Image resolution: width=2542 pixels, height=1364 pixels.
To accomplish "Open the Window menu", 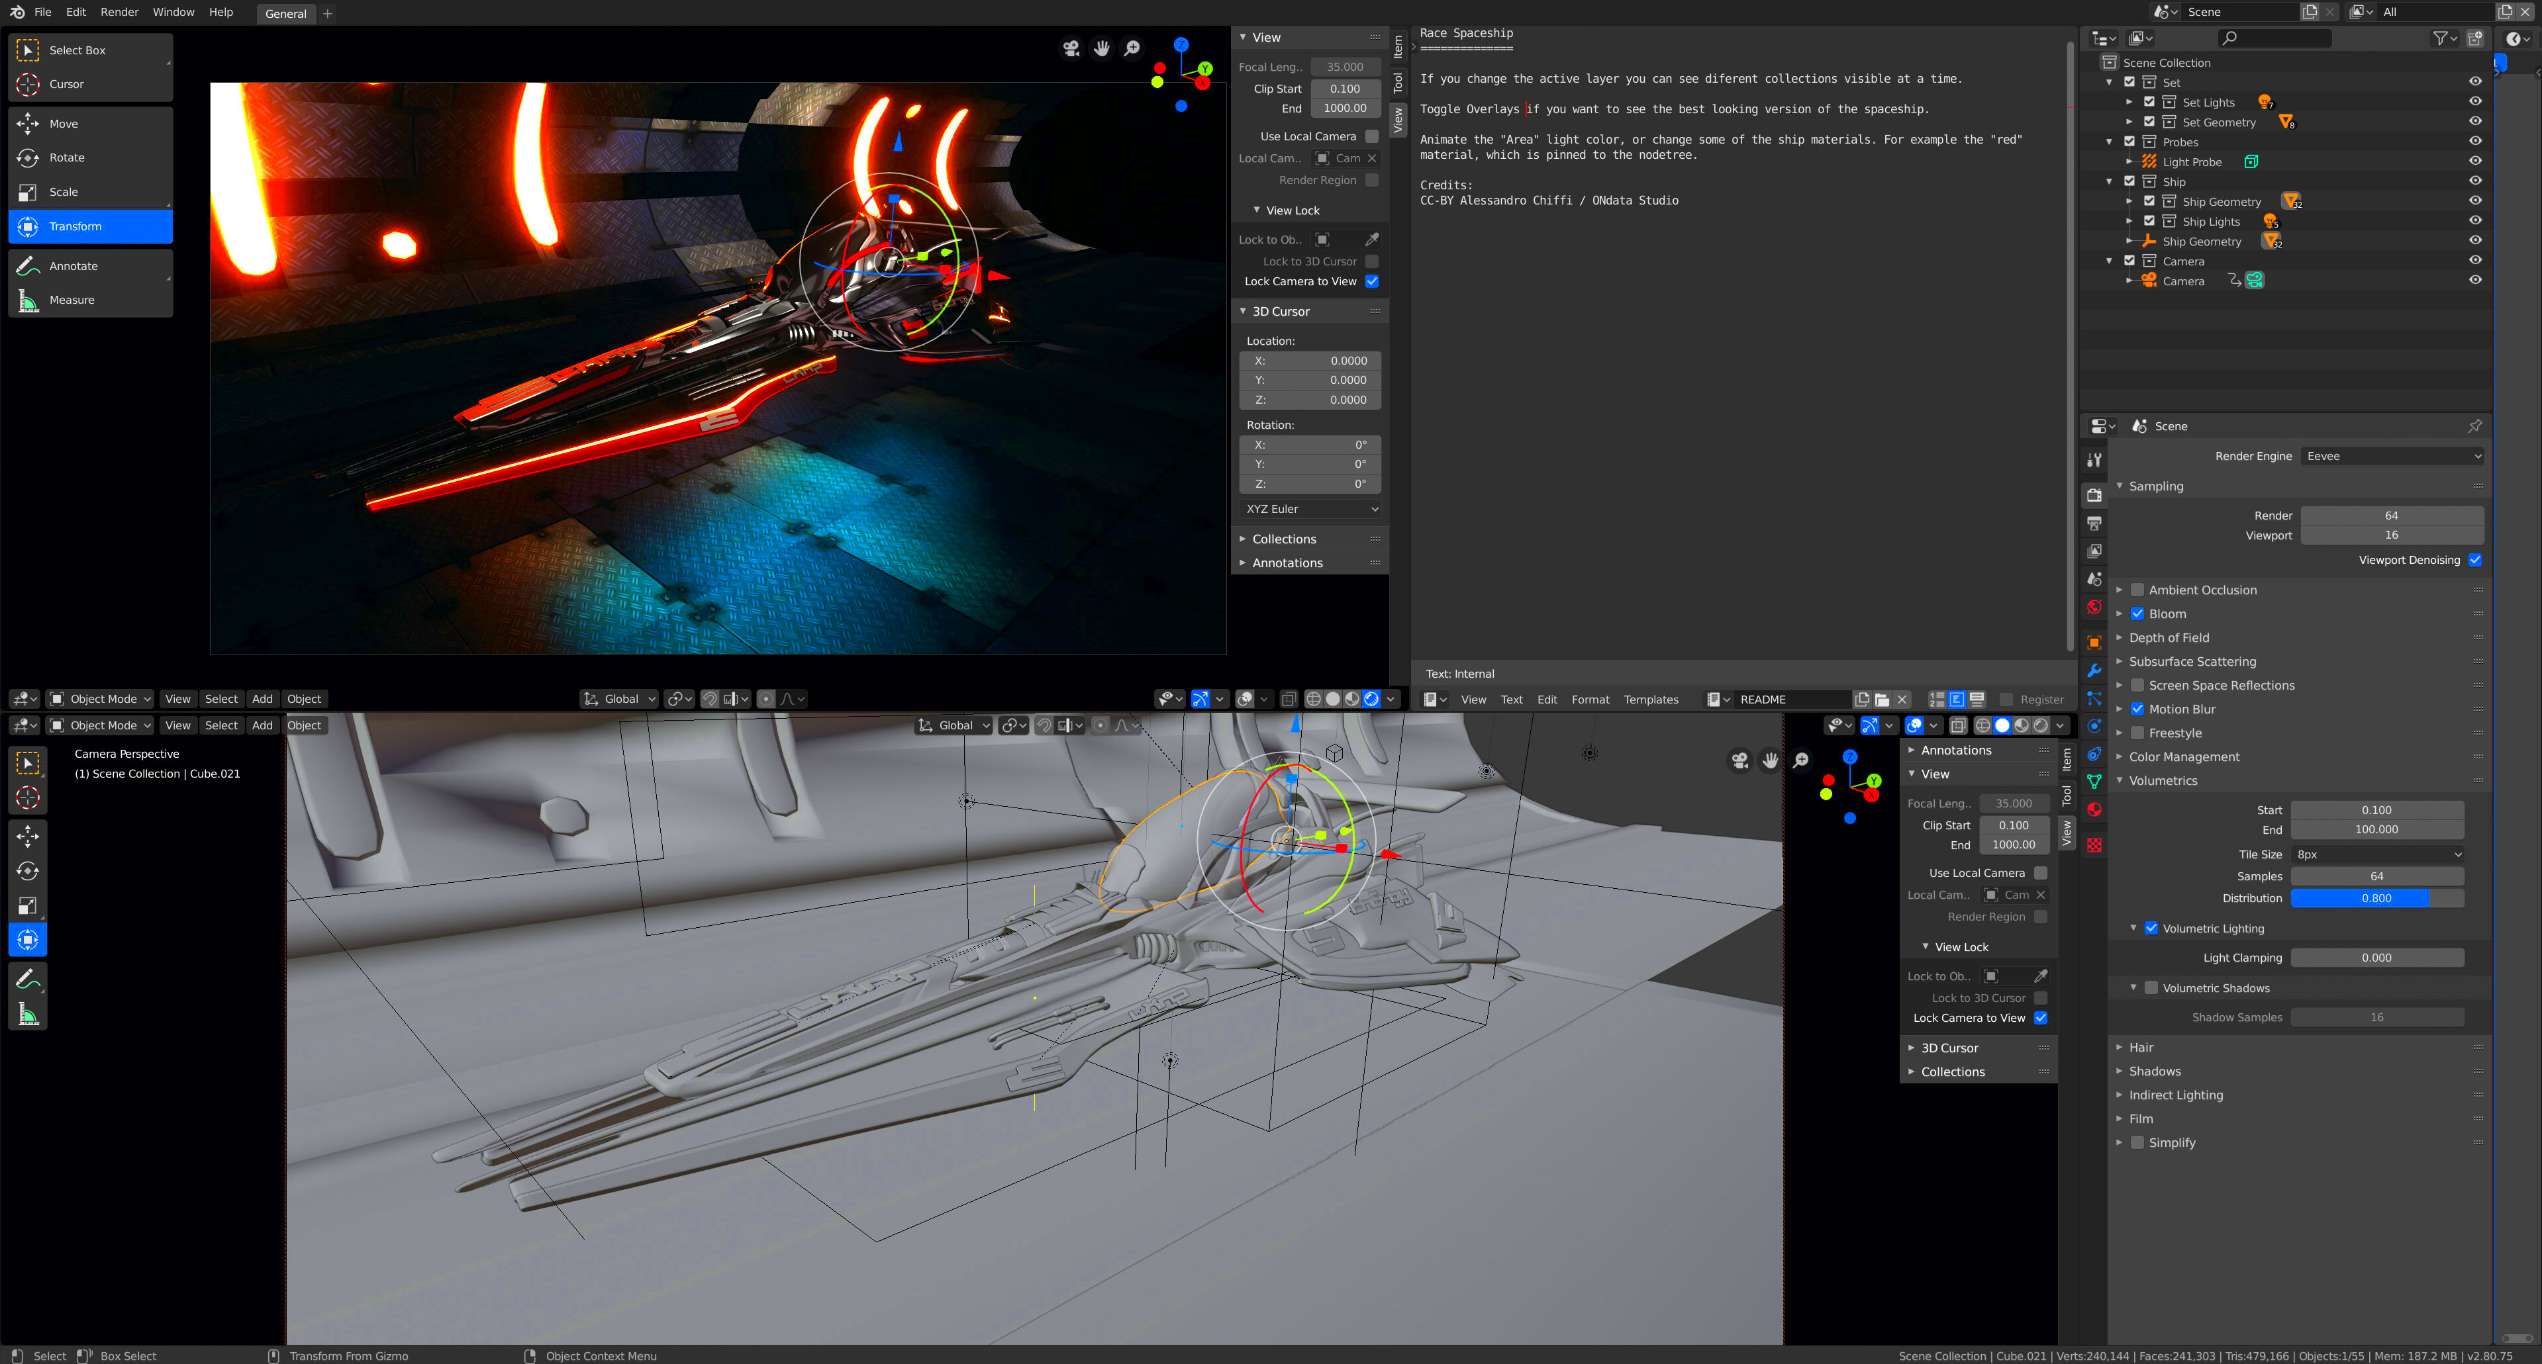I will coord(173,12).
